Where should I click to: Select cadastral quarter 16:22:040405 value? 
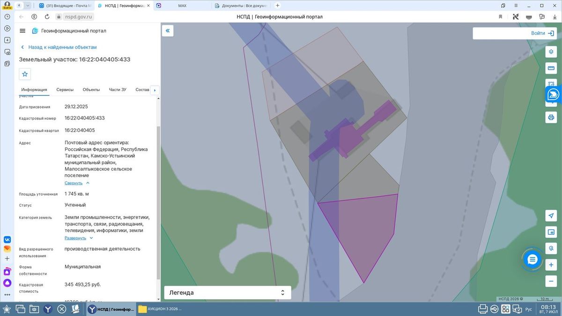tap(80, 130)
